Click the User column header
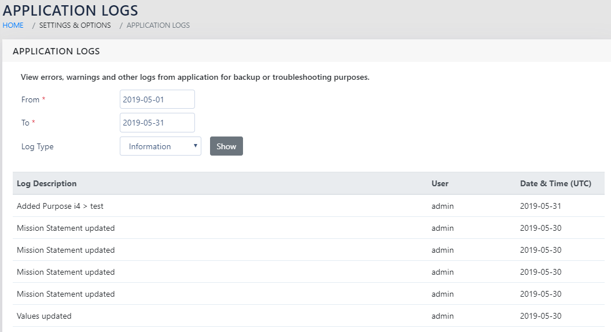Viewport: 611px width, 332px height. pyautogui.click(x=440, y=183)
